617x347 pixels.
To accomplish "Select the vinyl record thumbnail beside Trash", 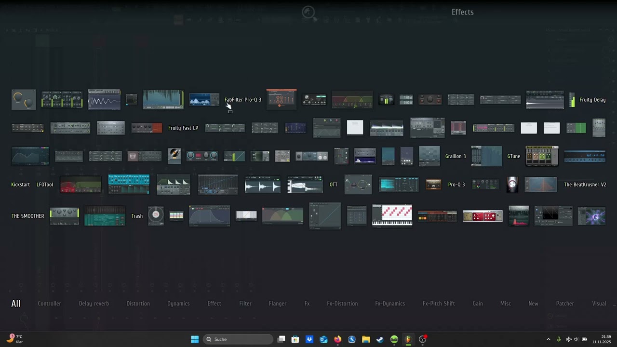I will (x=156, y=215).
